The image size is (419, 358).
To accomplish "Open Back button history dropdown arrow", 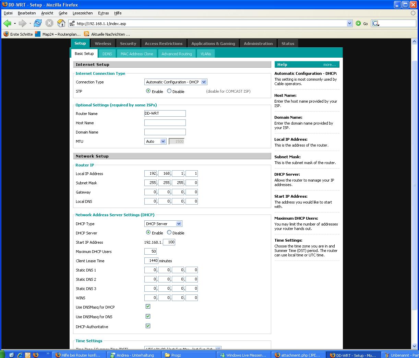I will [15, 24].
